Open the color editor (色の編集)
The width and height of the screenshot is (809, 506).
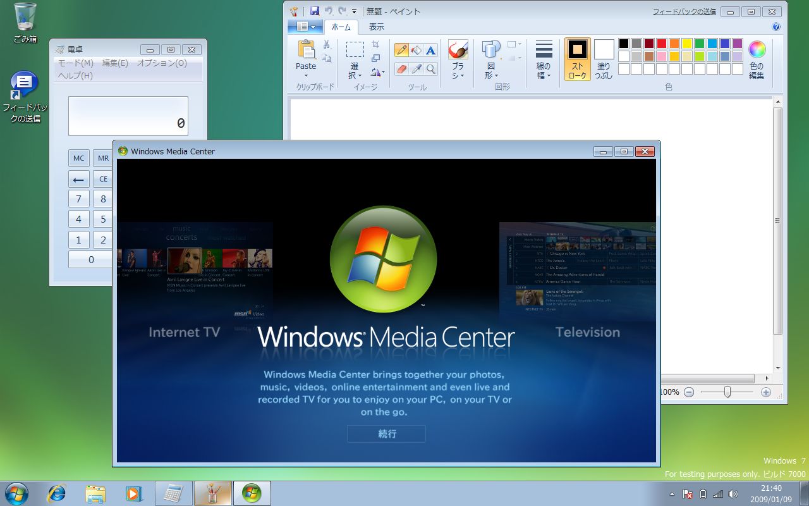(757, 60)
